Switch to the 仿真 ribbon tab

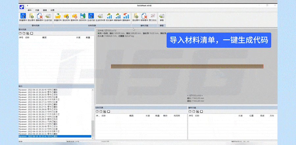tap(37, 10)
